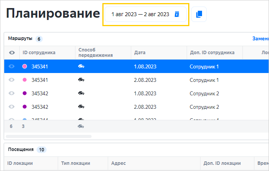Click Сотрудник 2 in the 2.08.2023 row
The height and width of the screenshot is (171, 269).
tap(204, 107)
